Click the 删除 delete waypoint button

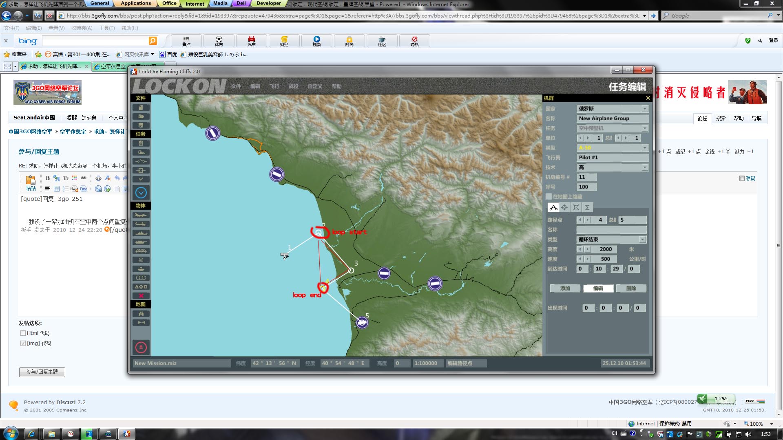coord(631,288)
